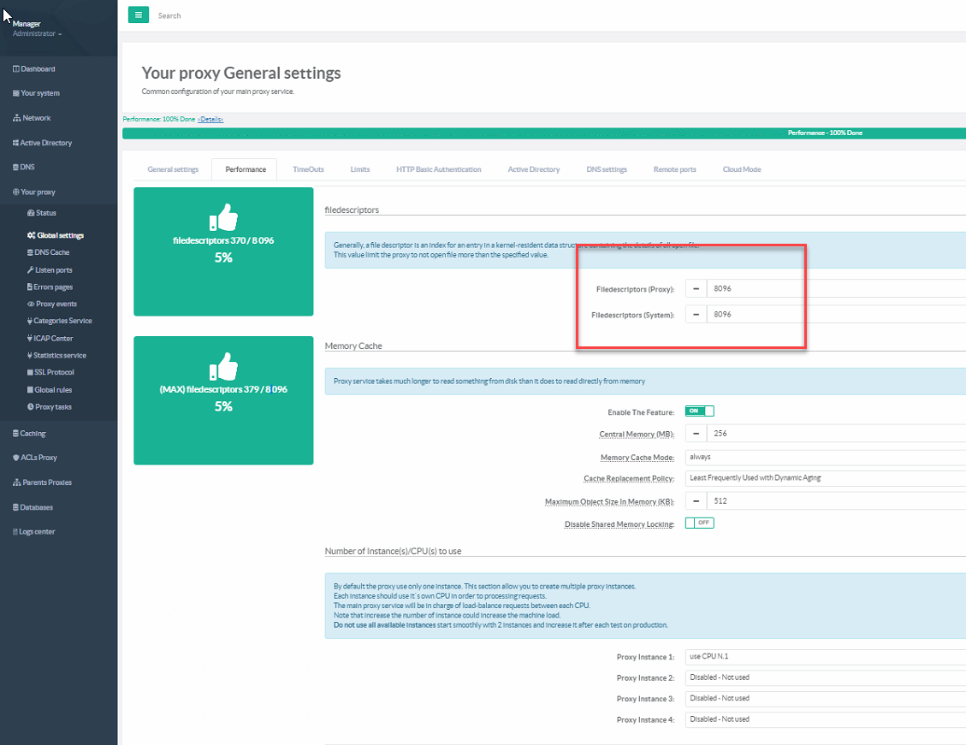Click the DNS Cache sidebar item

click(x=52, y=252)
